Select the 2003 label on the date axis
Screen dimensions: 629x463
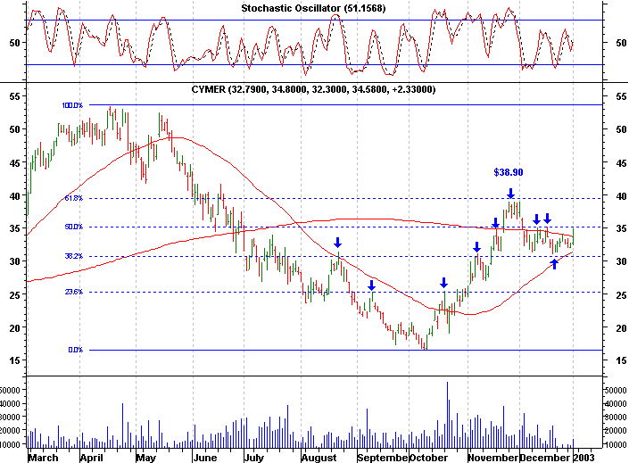[x=583, y=458]
